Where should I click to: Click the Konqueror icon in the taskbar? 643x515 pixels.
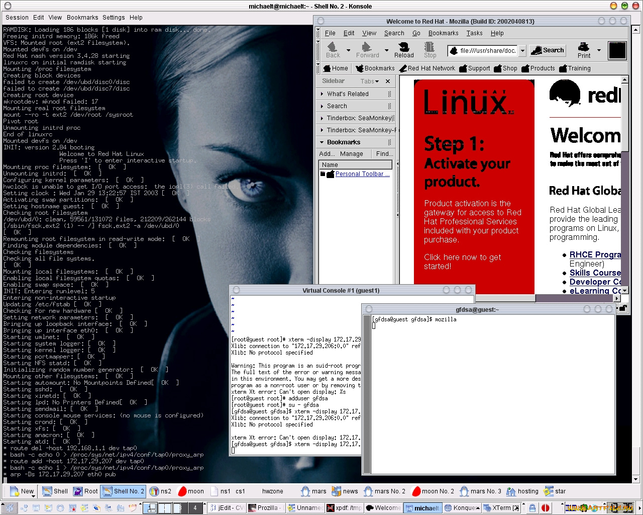click(x=462, y=507)
